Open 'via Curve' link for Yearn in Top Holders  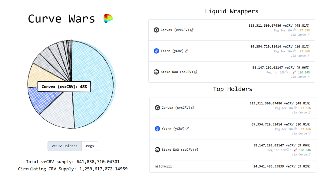[301, 133]
